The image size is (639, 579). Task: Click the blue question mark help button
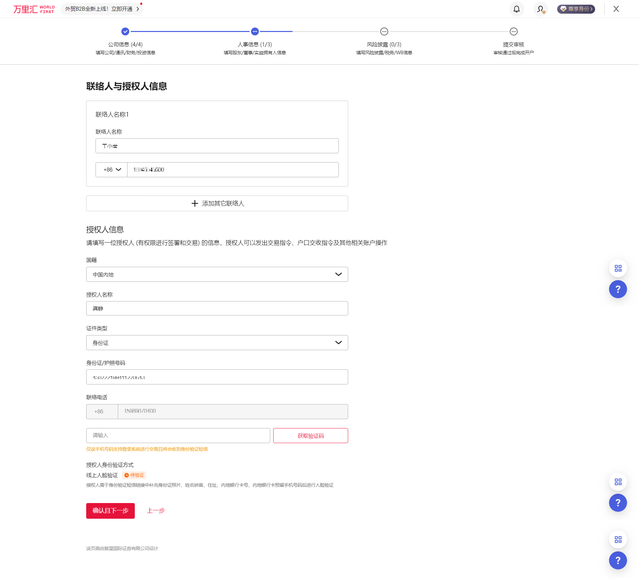[618, 289]
